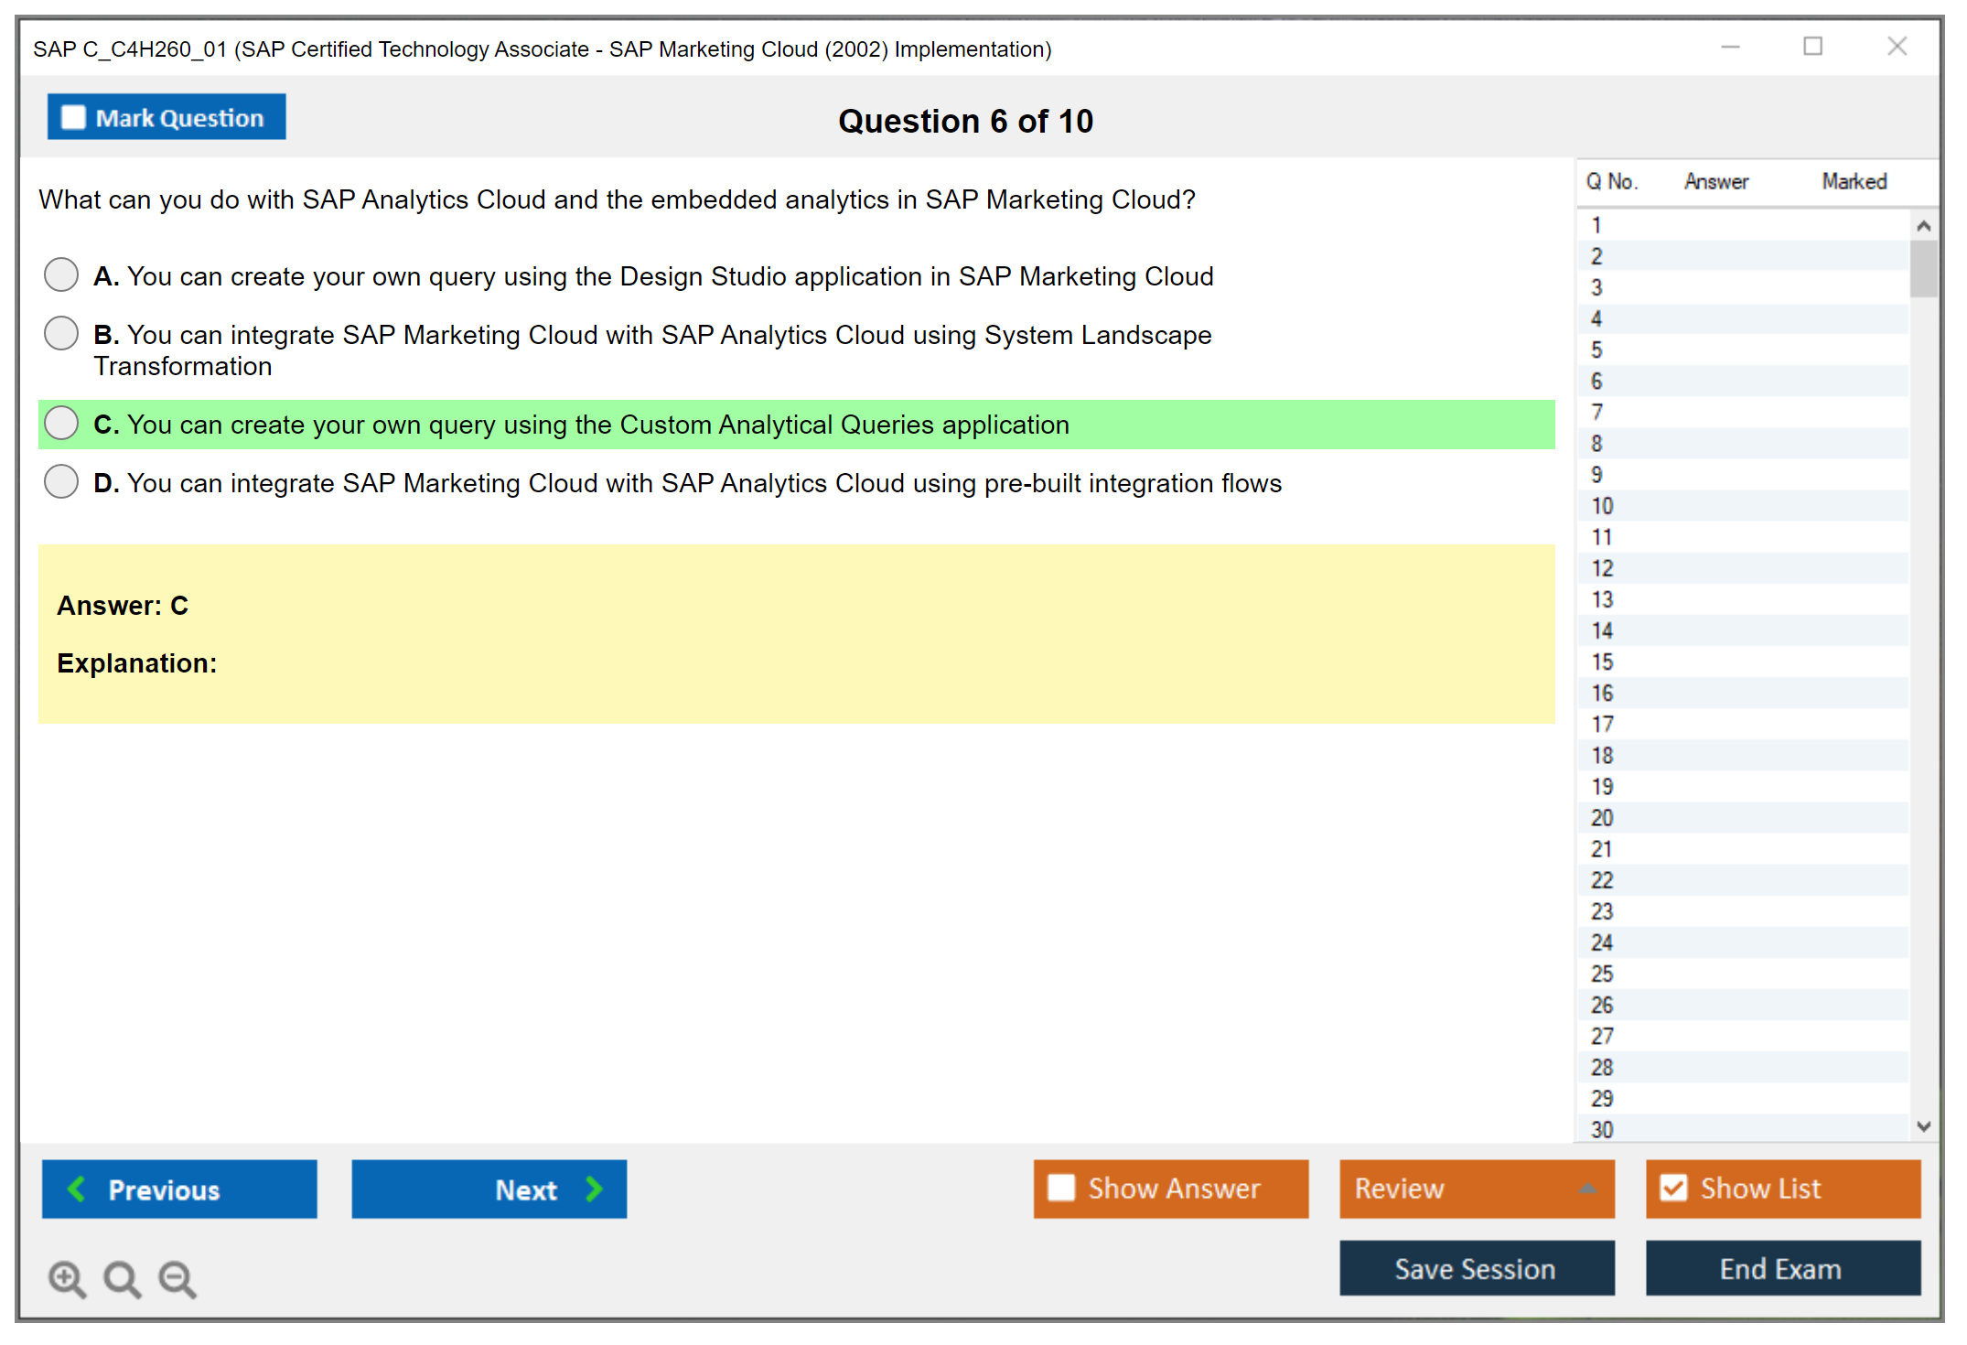
Task: Close the exam window
Action: tap(1897, 47)
